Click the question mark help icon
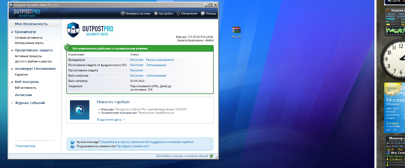This screenshot has height=168, width=405. click(203, 13)
